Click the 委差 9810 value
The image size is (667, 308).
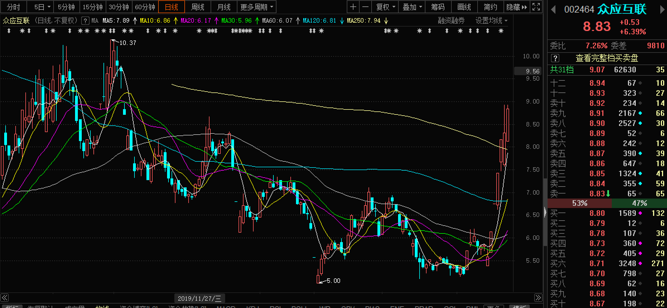(x=656, y=46)
